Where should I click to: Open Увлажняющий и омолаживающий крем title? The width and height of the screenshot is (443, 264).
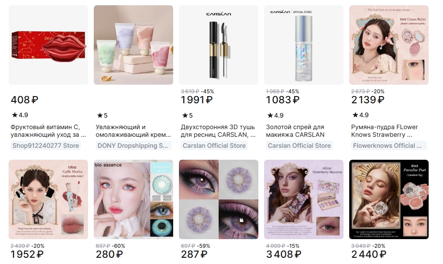133,131
